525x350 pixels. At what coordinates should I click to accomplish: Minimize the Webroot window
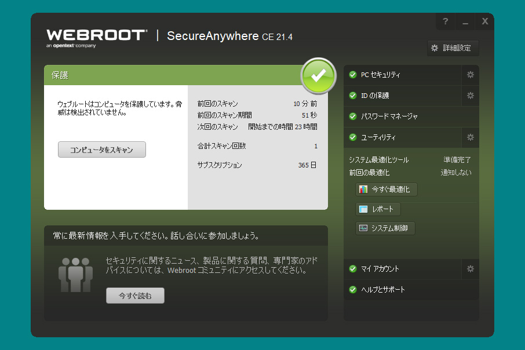click(465, 21)
